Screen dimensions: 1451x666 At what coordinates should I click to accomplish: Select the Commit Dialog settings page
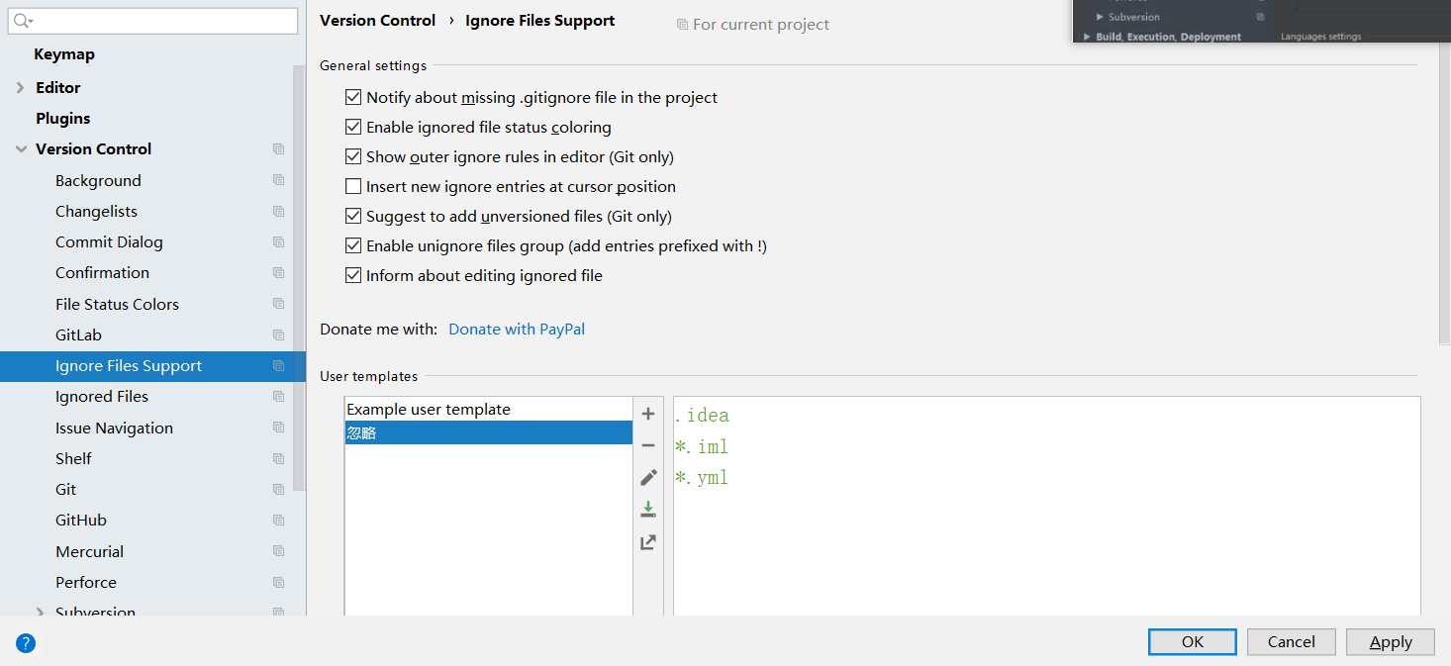[x=109, y=242]
